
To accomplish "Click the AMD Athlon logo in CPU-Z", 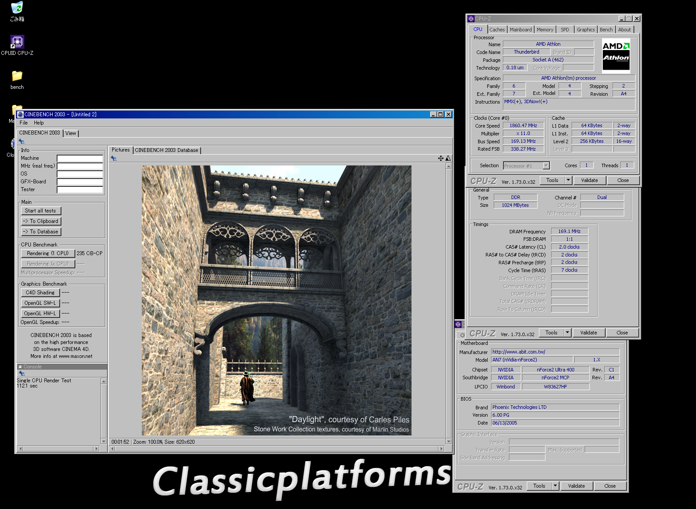I will (x=616, y=55).
